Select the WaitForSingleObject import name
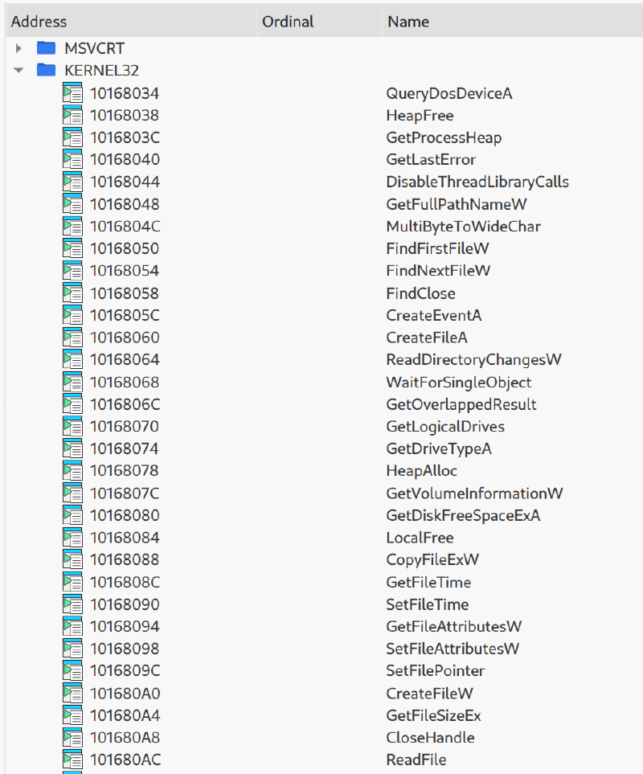643x774 pixels. click(459, 383)
